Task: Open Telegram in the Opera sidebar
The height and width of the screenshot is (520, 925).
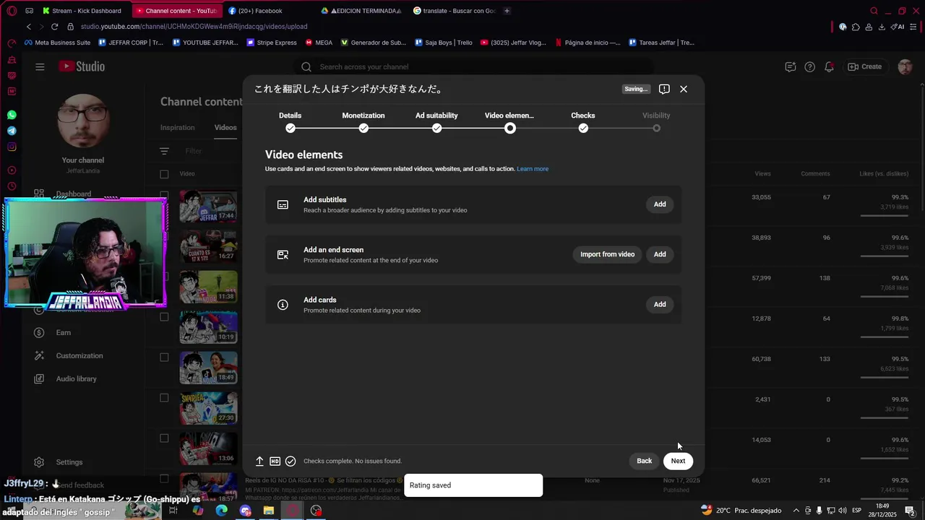Action: [x=12, y=131]
